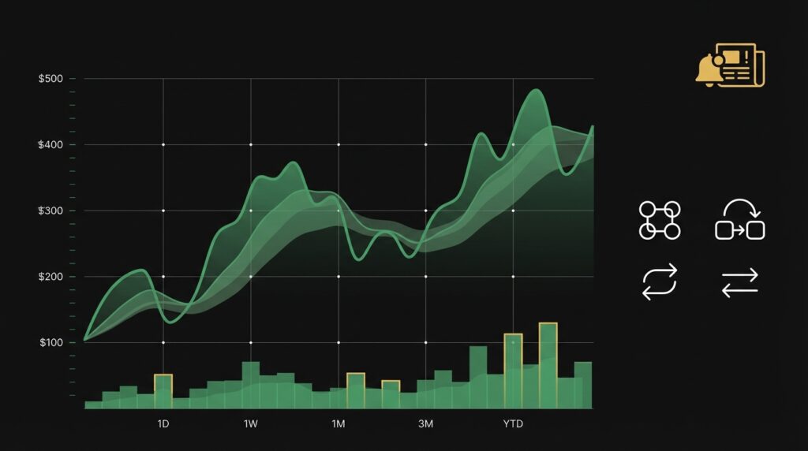Click the $200 price axis label
The width and height of the screenshot is (808, 451).
pos(50,277)
